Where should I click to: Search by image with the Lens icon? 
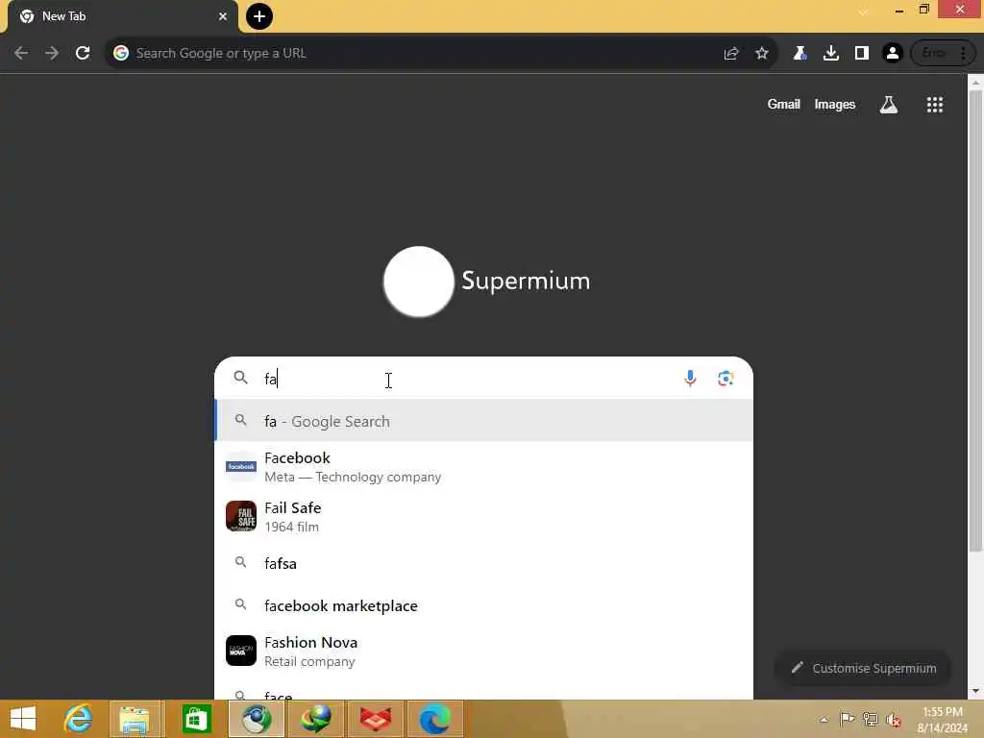726,379
